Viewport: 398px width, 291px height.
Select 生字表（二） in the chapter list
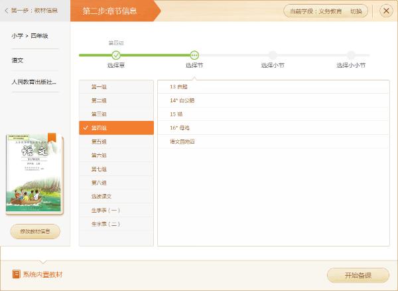[x=117, y=224]
